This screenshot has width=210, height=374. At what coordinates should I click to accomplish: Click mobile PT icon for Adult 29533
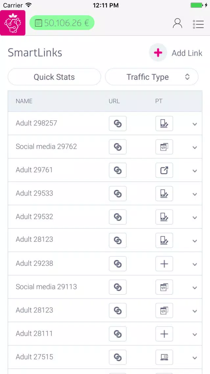tap(164, 194)
